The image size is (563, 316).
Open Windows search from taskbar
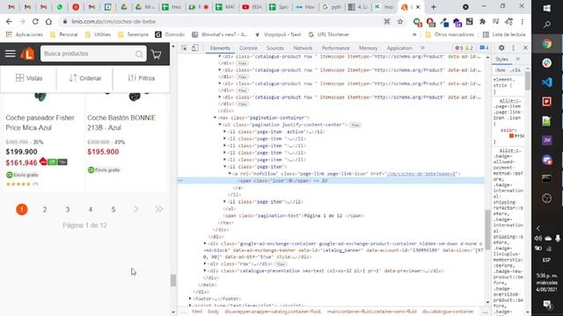click(x=547, y=25)
